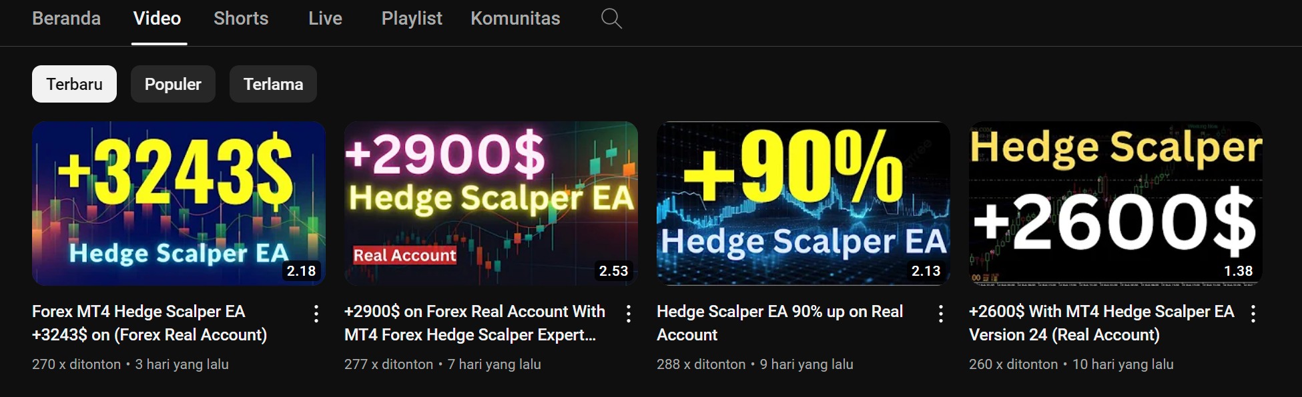Open the Playlist tab

click(x=412, y=19)
